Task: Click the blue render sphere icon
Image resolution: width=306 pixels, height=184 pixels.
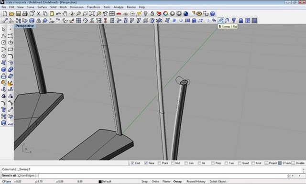Action: [x=186, y=14]
